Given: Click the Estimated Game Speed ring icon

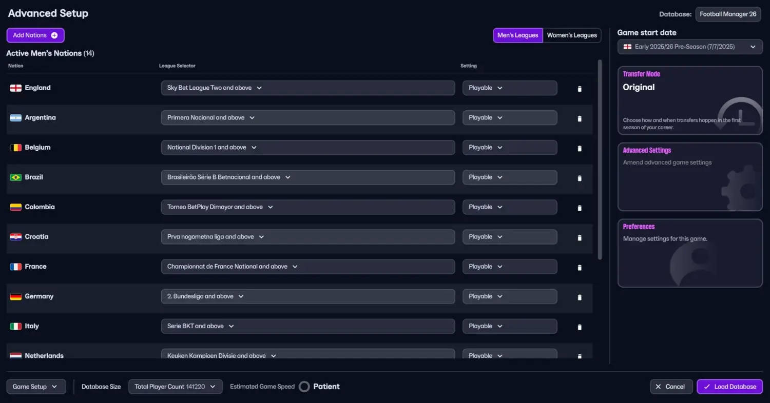Looking at the screenshot, I should [304, 387].
